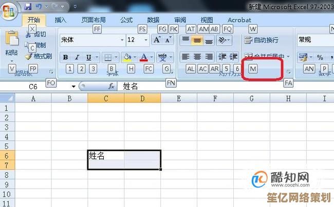The image size is (334, 207).
Task: Center text horizontally
Action: (197, 57)
